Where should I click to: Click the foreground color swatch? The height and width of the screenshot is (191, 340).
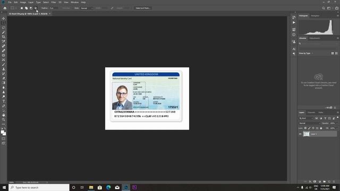(x=2, y=132)
